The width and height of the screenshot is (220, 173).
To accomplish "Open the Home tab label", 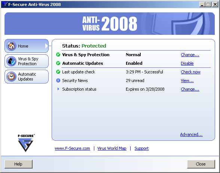I will tap(23, 46).
